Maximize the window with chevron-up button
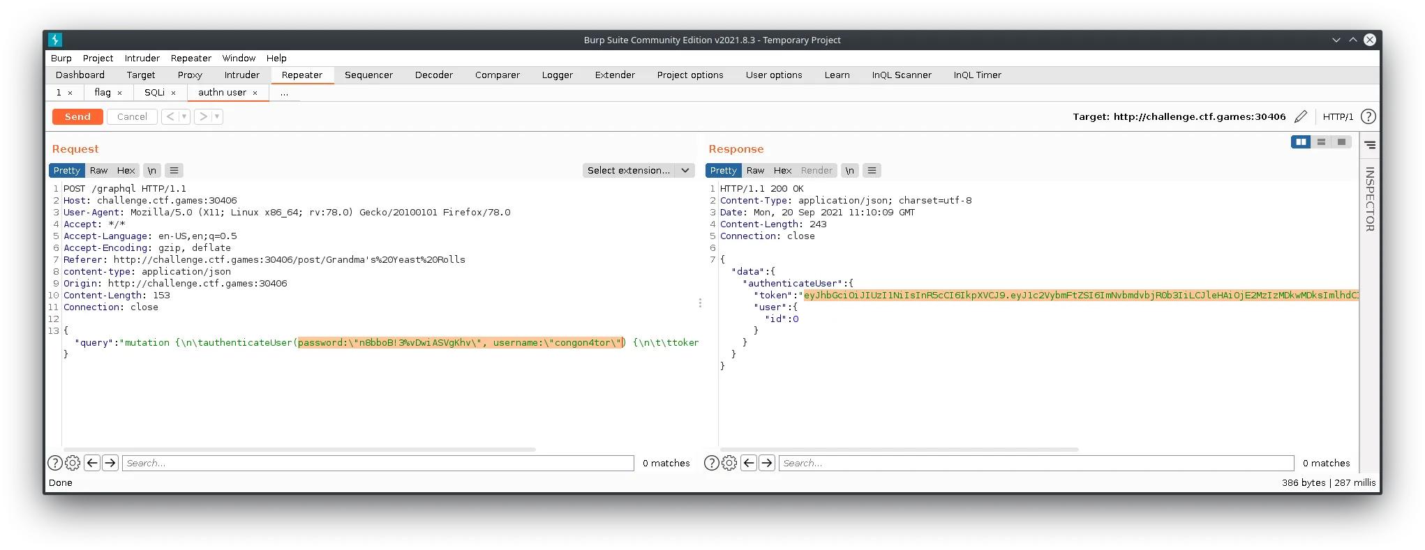 tap(1353, 40)
